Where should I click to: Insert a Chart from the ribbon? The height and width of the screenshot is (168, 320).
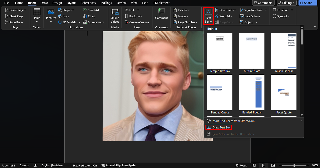89,16
